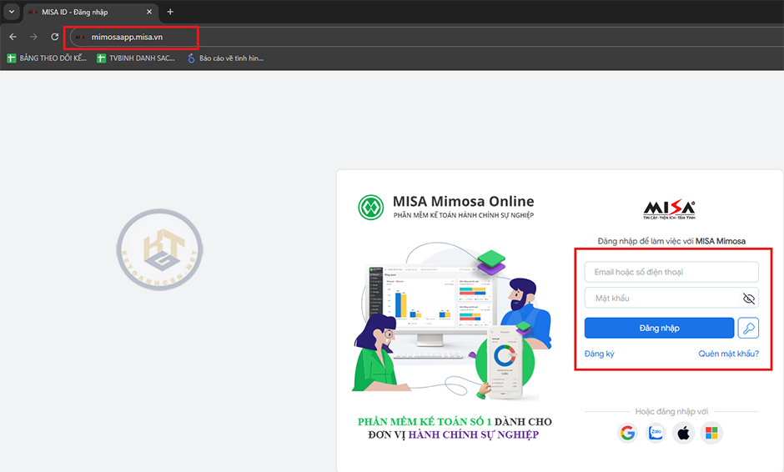Click the accounting software illustration

452,322
